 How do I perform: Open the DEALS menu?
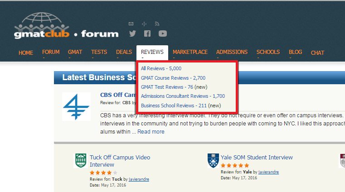coord(124,52)
